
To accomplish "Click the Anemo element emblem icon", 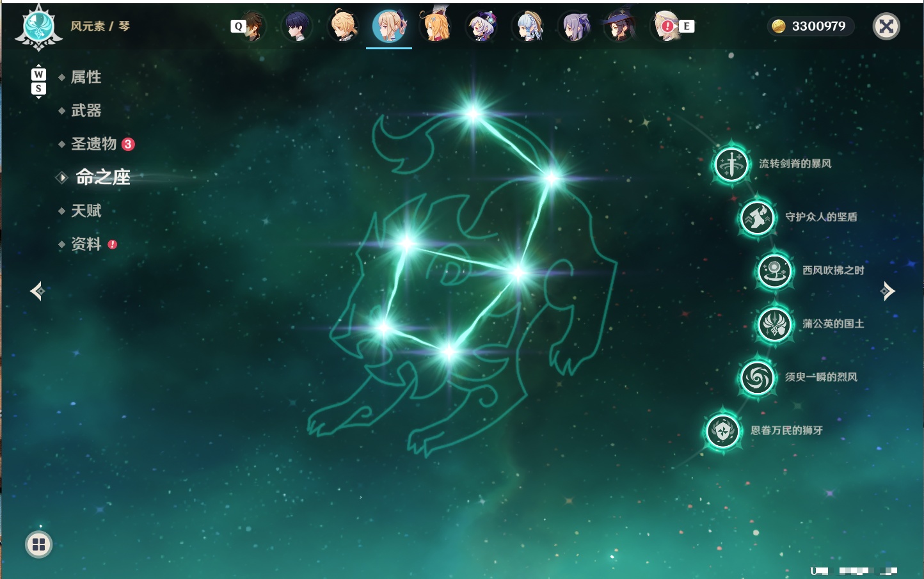I will click(x=38, y=28).
